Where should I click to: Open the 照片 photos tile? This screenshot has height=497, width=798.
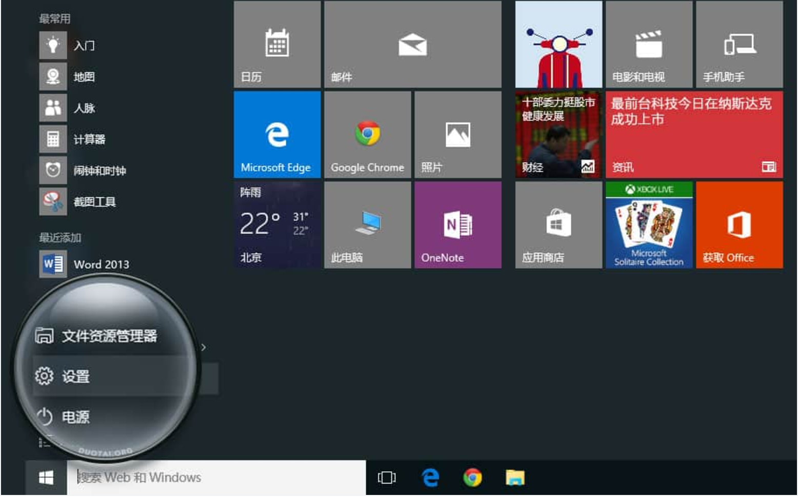click(x=457, y=135)
